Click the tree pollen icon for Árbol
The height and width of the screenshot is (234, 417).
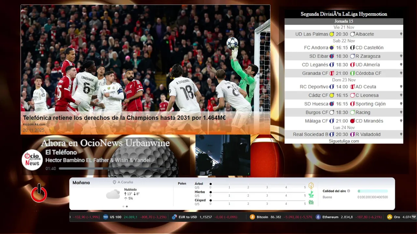click(x=311, y=186)
